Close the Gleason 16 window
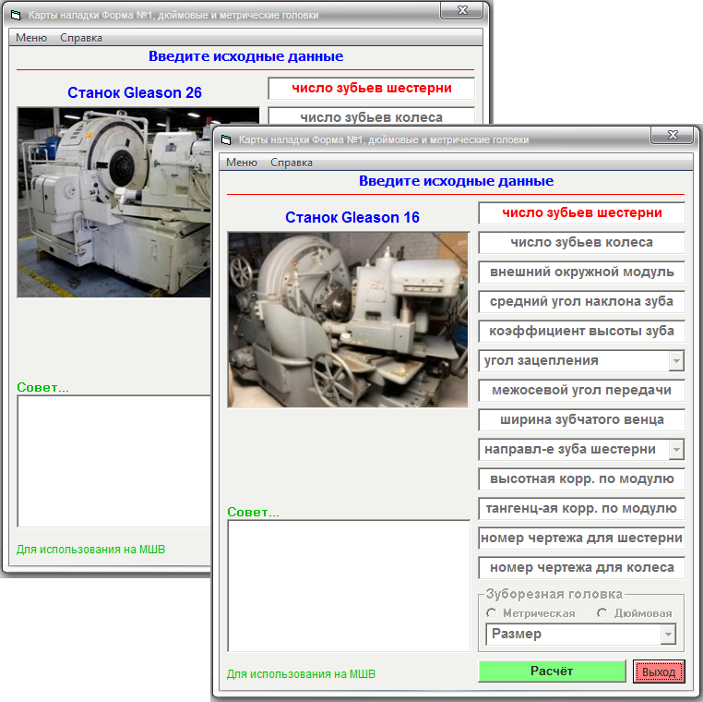The height and width of the screenshot is (702, 703). click(x=672, y=135)
